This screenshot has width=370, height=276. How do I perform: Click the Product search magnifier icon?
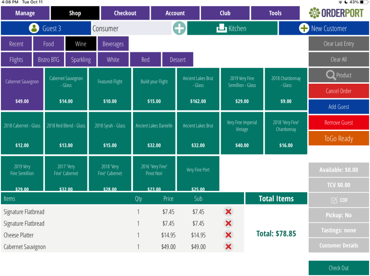point(331,75)
